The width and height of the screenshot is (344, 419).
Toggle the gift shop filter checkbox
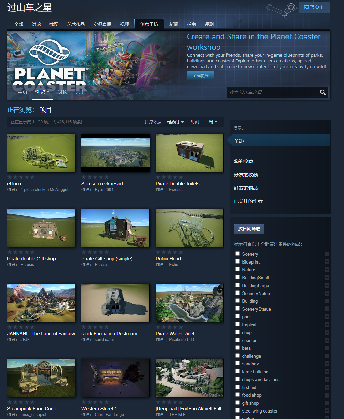pos(237,402)
